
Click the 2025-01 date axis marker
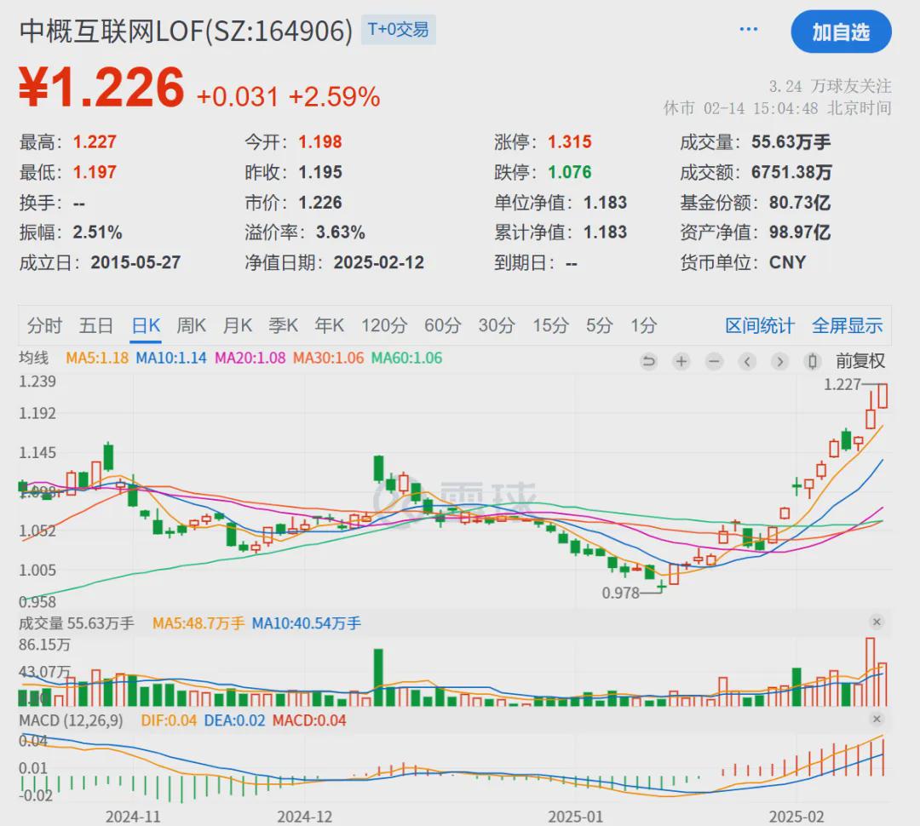[575, 817]
